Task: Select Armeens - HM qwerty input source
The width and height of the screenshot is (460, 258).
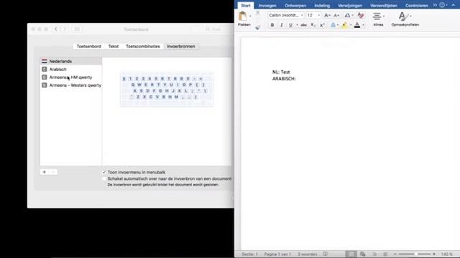Action: (x=71, y=77)
